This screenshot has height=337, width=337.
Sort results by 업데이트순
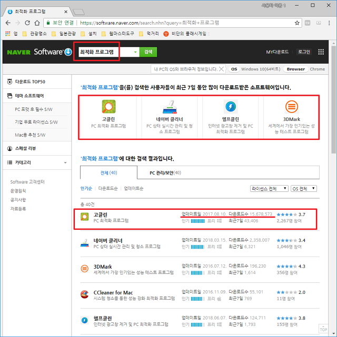pos(133,189)
